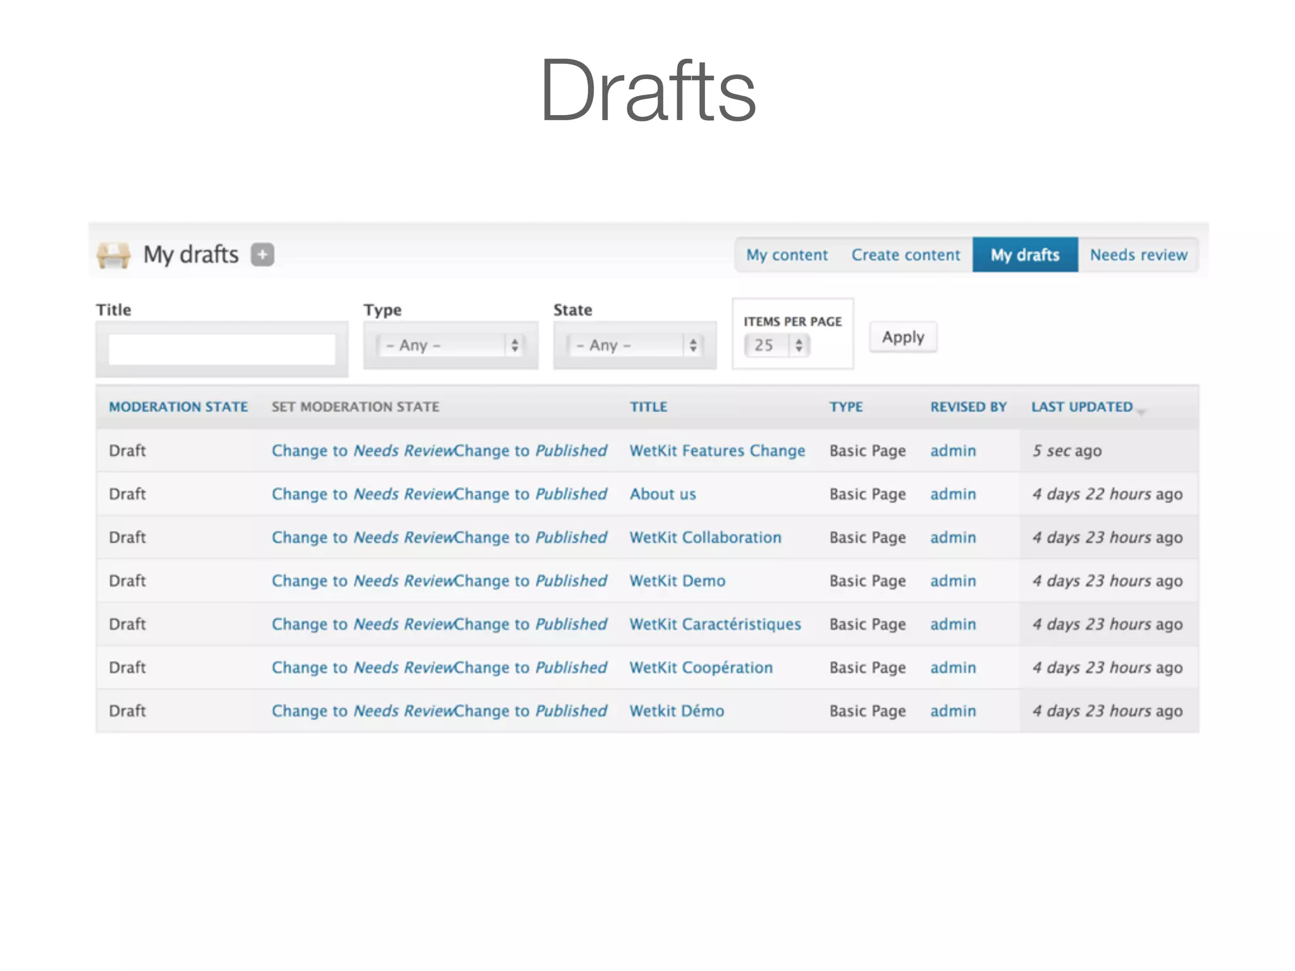Image resolution: width=1295 pixels, height=971 pixels.
Task: Click the My drafts folder icon
Action: click(113, 255)
